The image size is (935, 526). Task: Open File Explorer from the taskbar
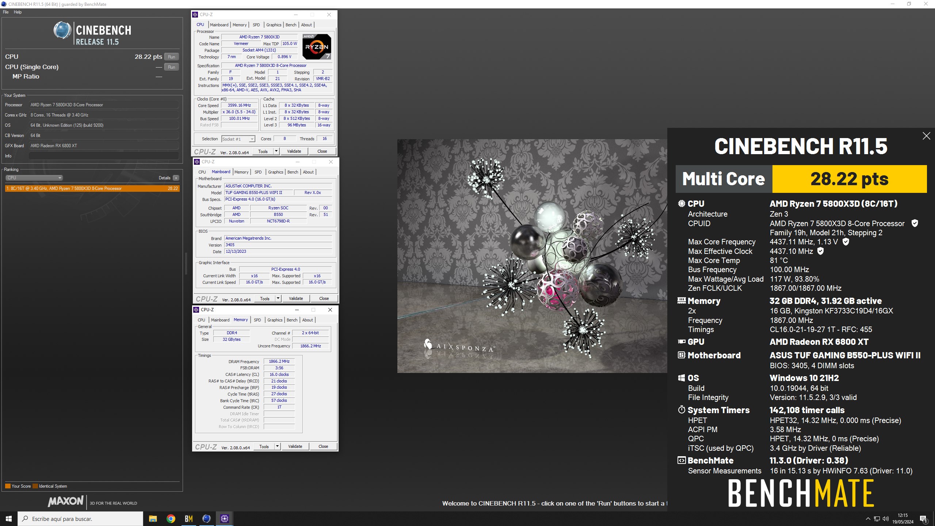pyautogui.click(x=153, y=519)
